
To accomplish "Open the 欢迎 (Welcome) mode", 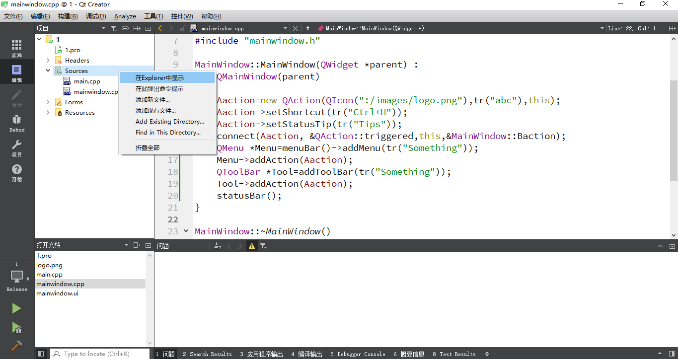I will [17, 48].
